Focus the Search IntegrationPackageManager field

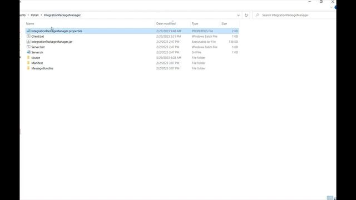(294, 15)
